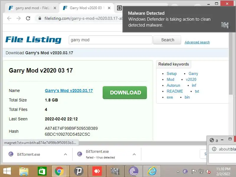Image resolution: width=236 pixels, height=177 pixels.
Task: Click the globe icon in small window title
Action: 212,140
